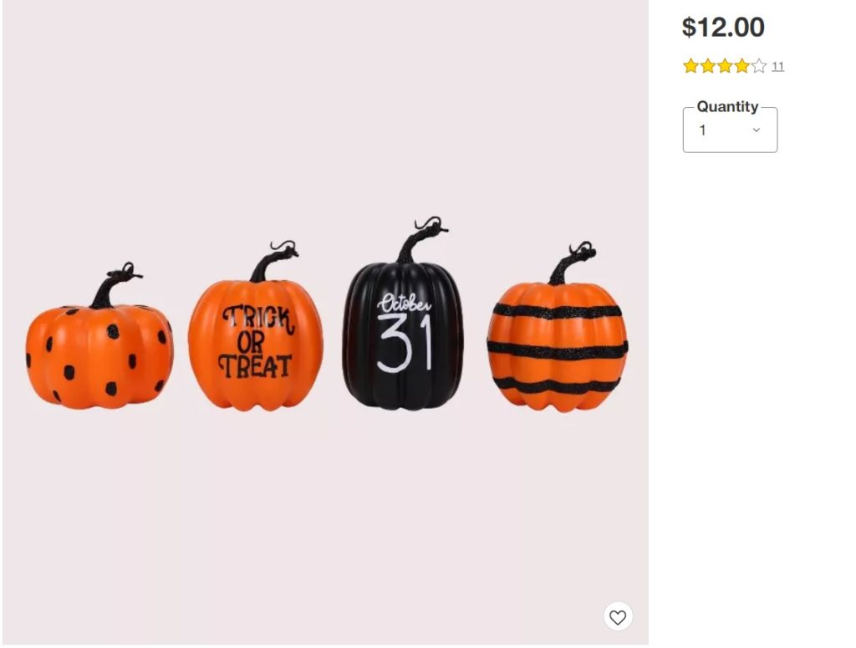Viewport: 856px width, 648px height.
Task: Click the first gold rating star
Action: click(x=690, y=66)
